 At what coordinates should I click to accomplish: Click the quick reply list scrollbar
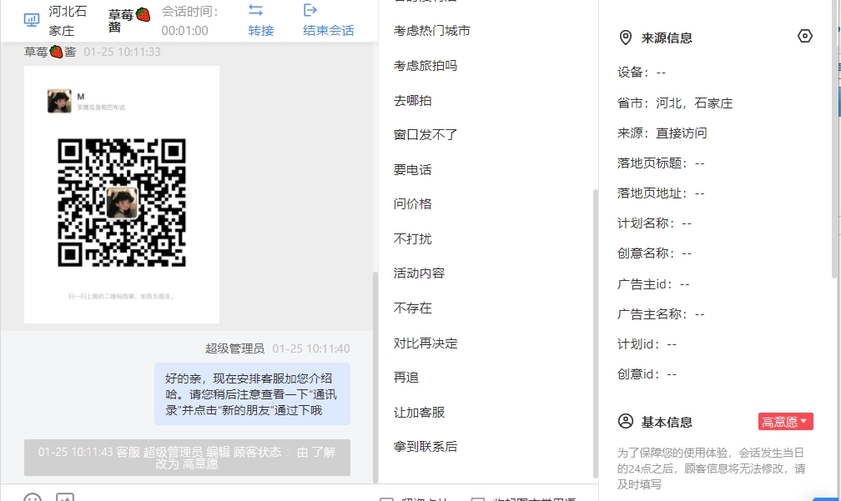(595, 333)
